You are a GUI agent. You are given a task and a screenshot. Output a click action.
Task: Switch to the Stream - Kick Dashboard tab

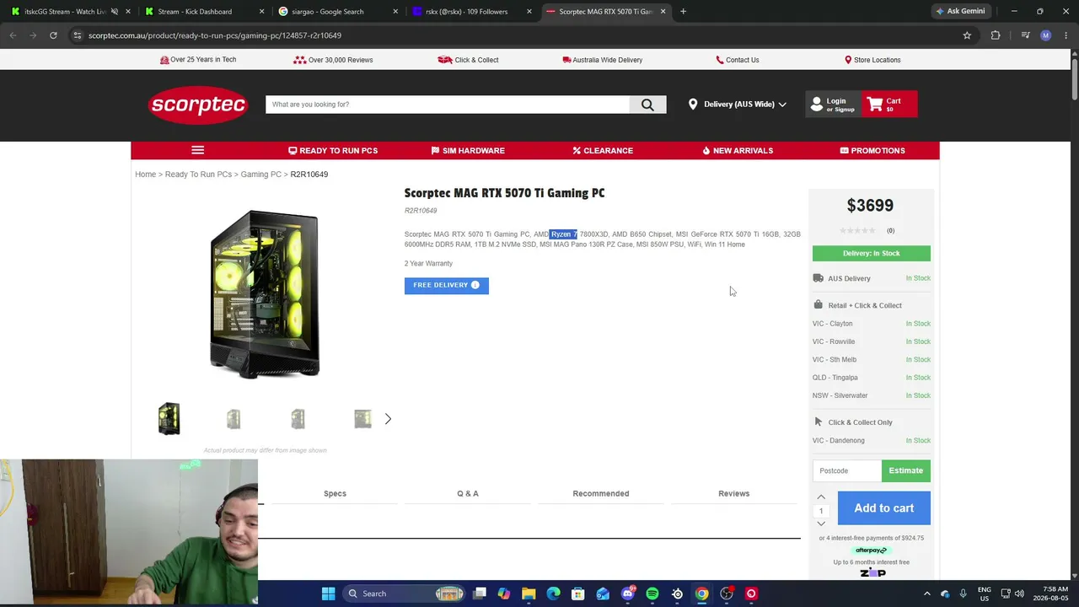point(201,12)
